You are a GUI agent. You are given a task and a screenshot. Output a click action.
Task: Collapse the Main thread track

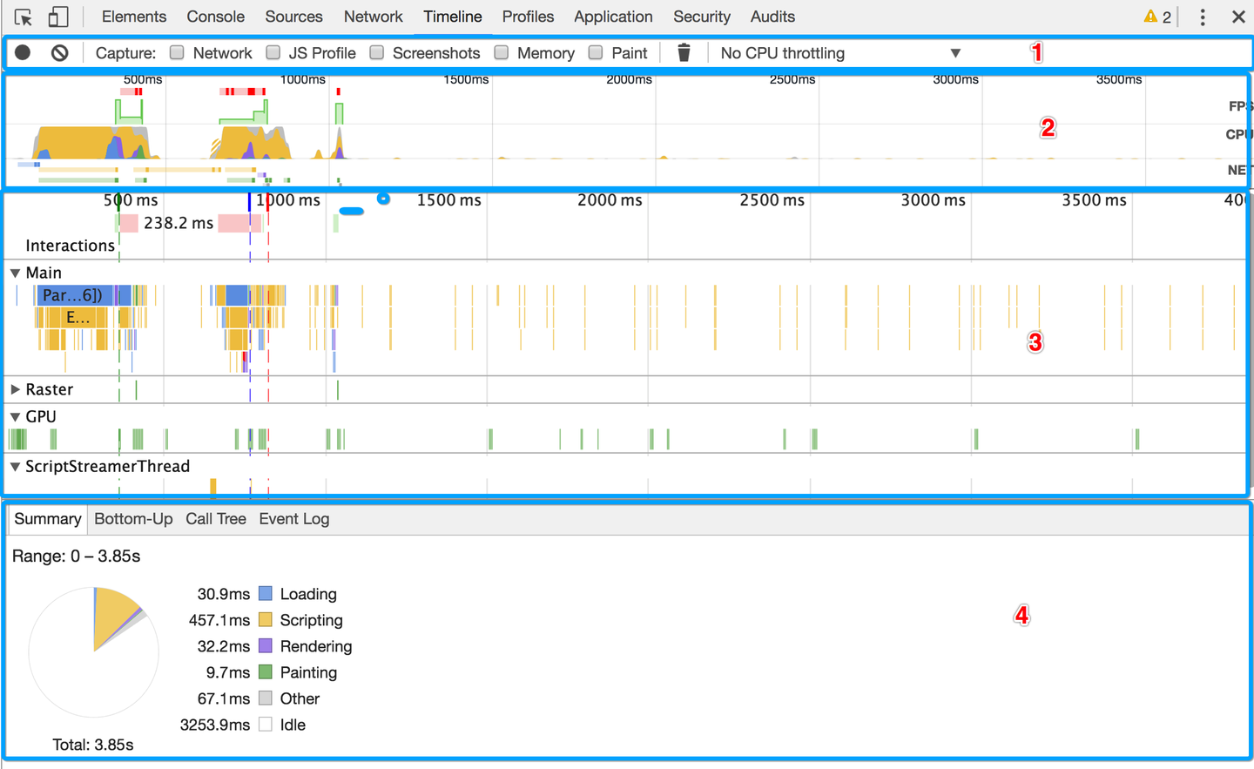pos(17,272)
